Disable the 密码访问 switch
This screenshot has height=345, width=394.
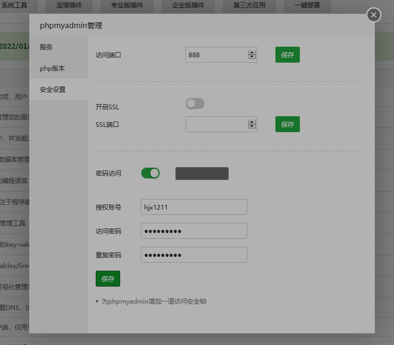150,173
